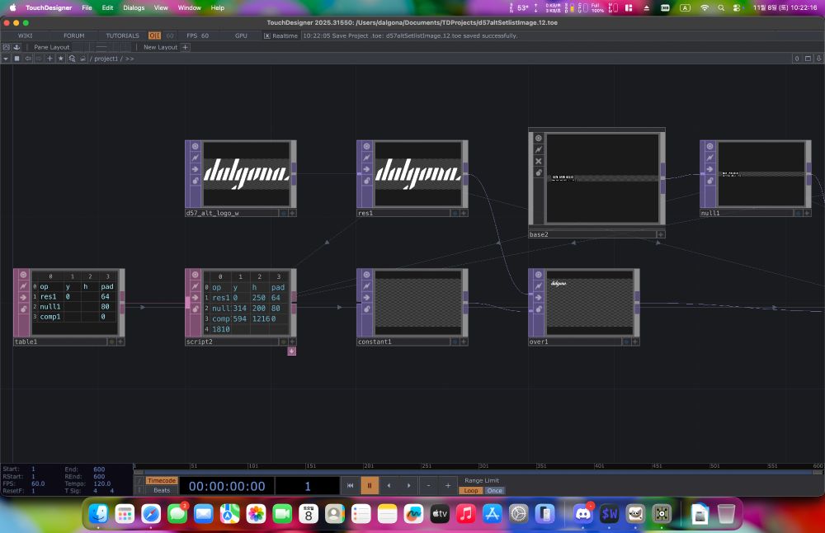Screen dimensions: 825x533
Task: Toggle display flag dot on null1 node
Action: (798, 213)
